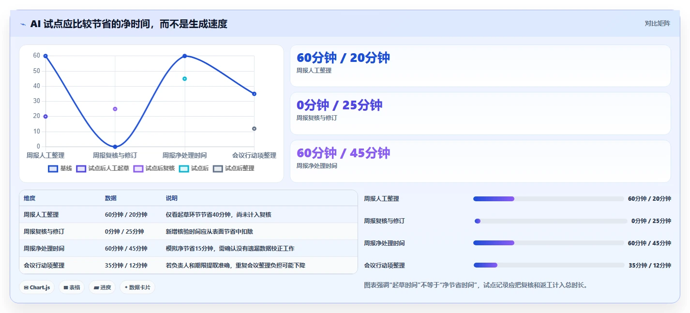Click 0分钟 / 25分钟 beside the progress bar
The image size is (690, 313).
651,221
